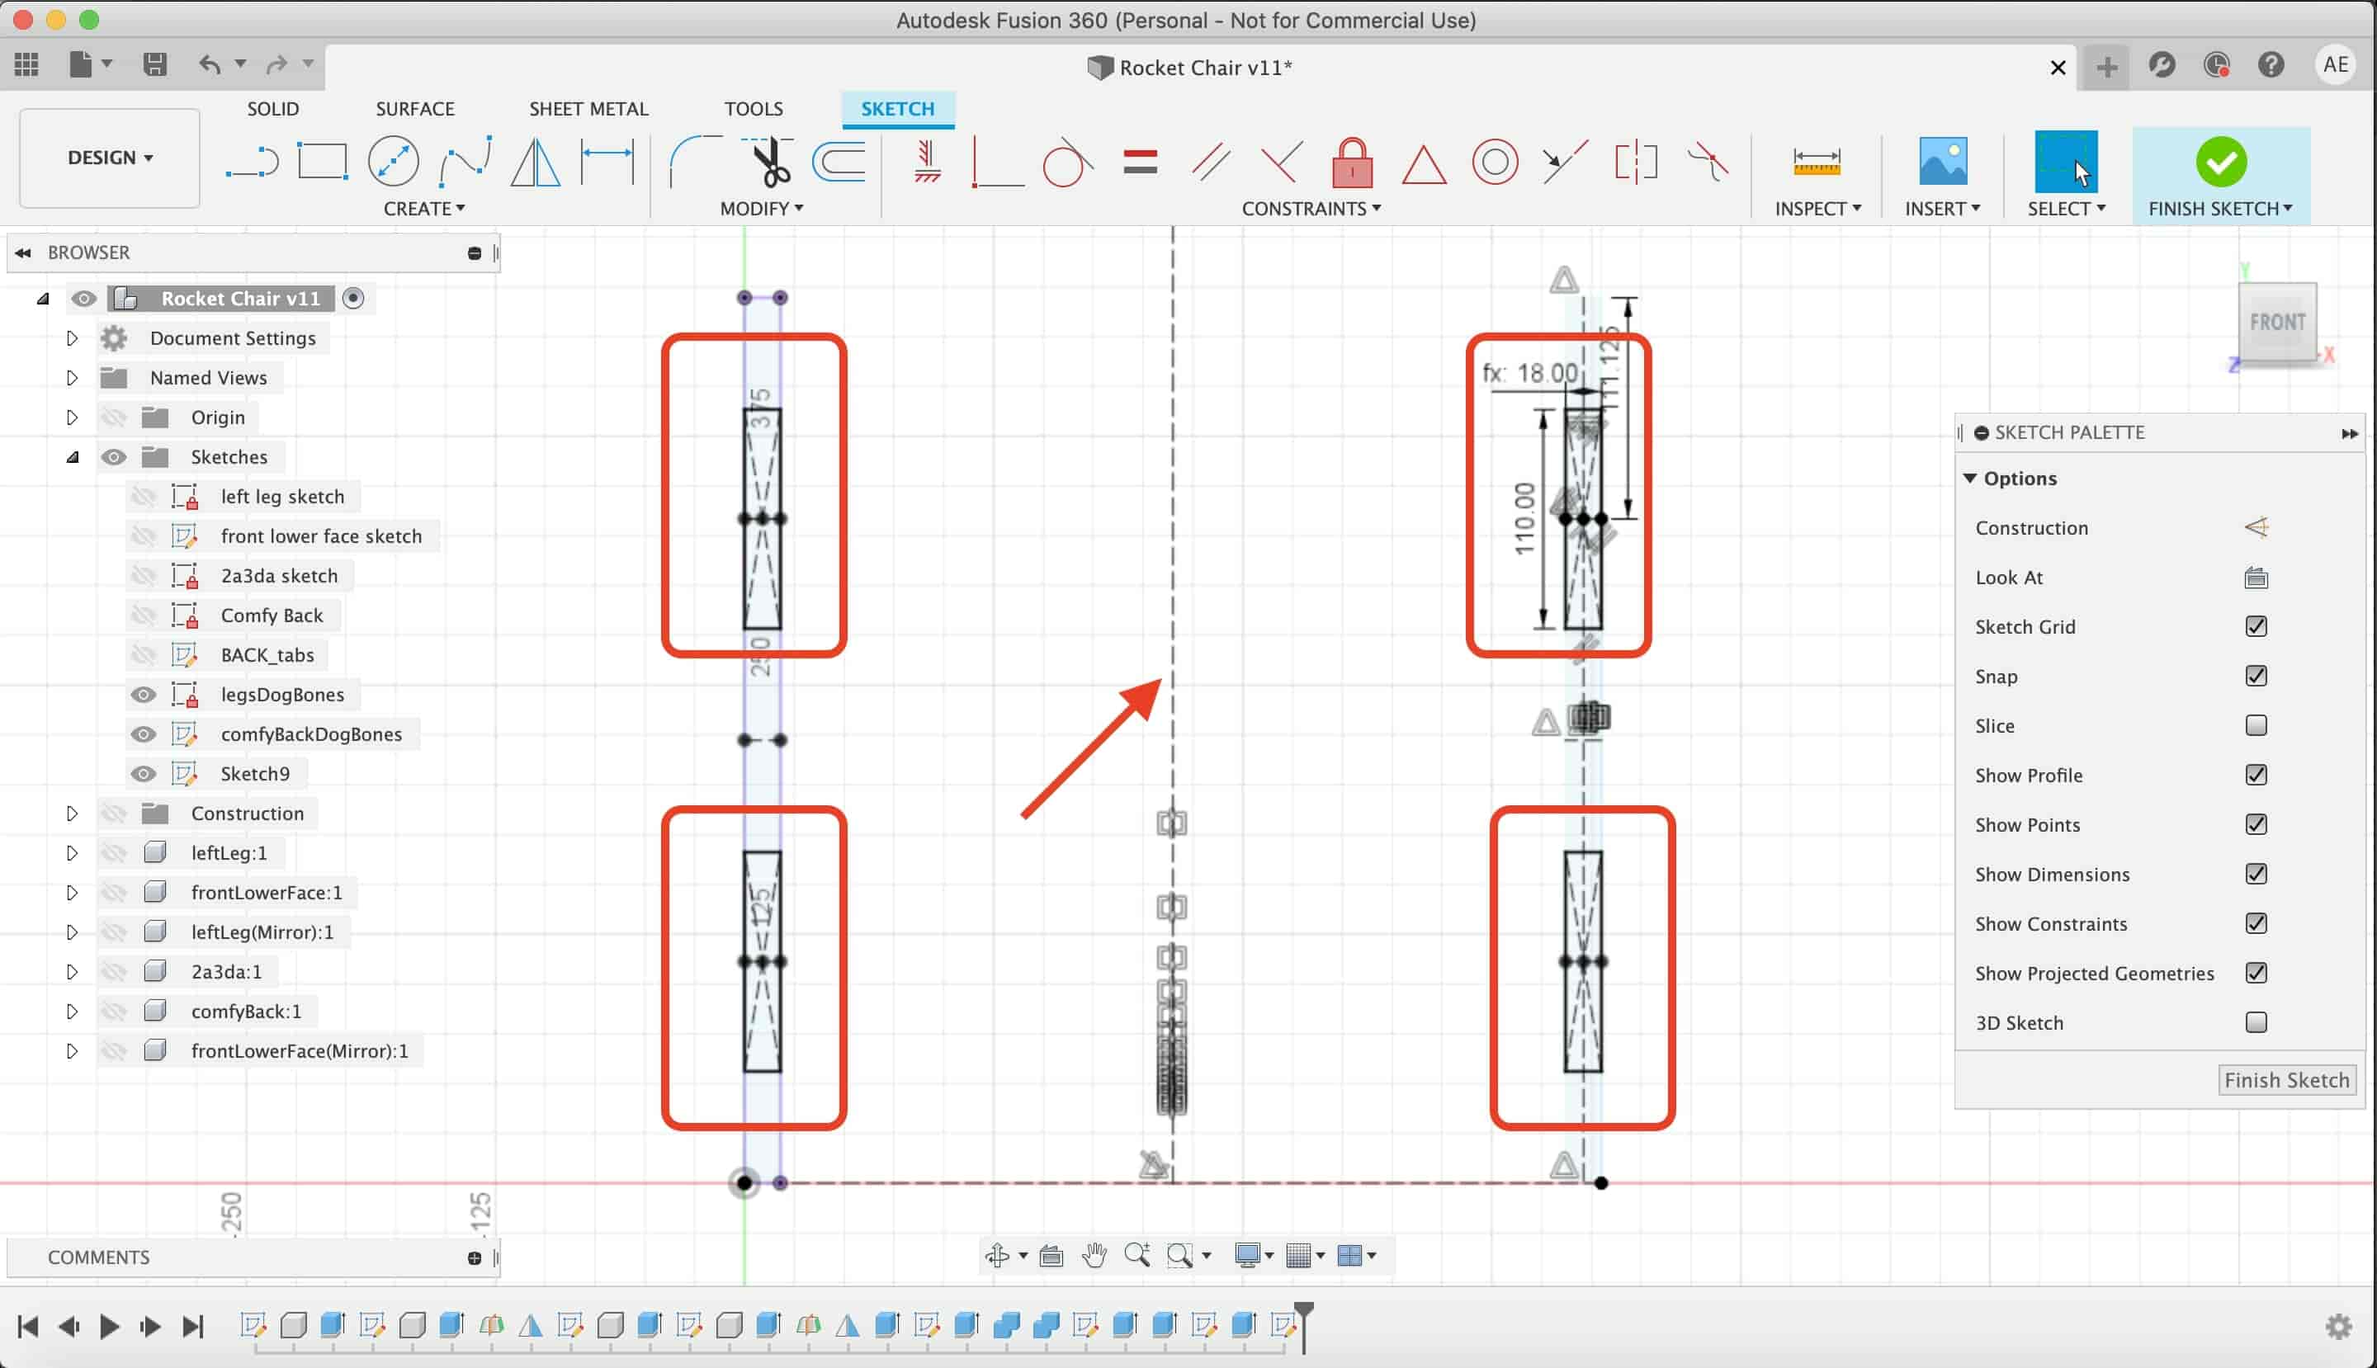The height and width of the screenshot is (1368, 2377).
Task: Apply the Concentric constraint
Action: pos(1495,162)
